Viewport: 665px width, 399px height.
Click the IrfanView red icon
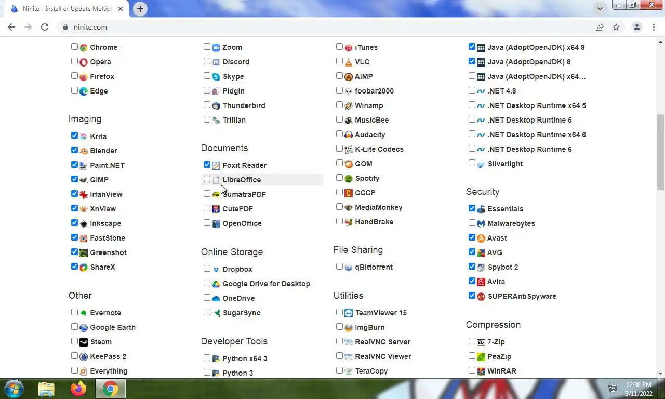tap(84, 194)
